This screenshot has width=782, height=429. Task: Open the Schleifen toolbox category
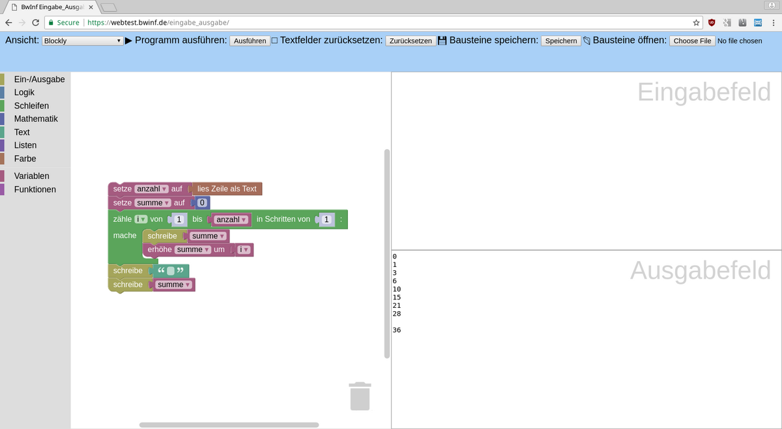(31, 105)
